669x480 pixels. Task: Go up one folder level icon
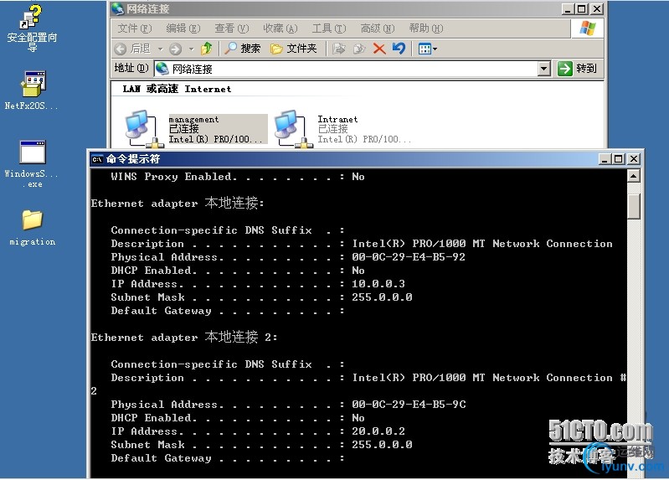207,49
